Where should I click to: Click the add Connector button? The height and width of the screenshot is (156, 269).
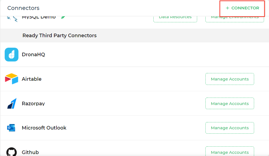242,8
